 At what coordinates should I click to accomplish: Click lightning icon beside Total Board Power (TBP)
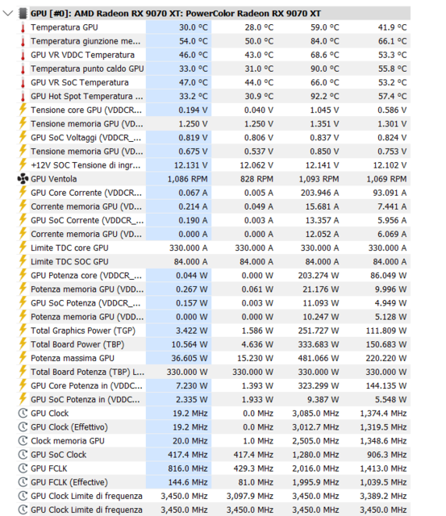pos(23,344)
